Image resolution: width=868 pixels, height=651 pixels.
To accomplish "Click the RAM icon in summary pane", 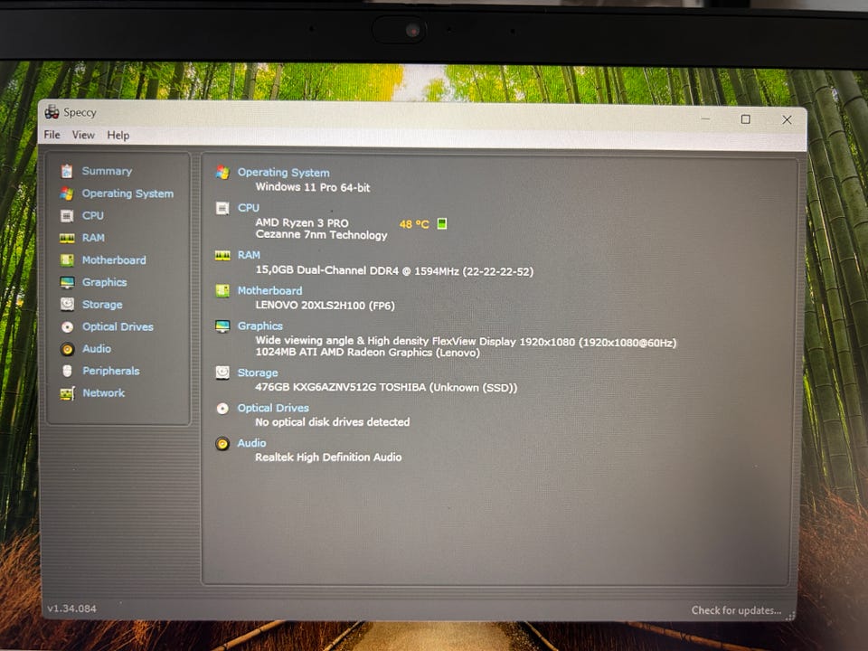I will pos(222,255).
